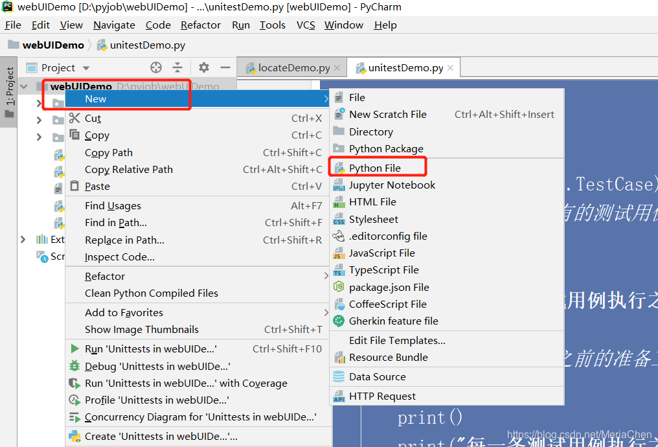Open the Navigate menu
The height and width of the screenshot is (447, 658).
114,25
